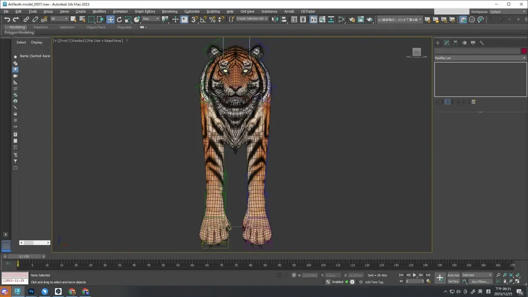Toggle Angle Snap in the toolbar
The image size is (528, 297).
(x=203, y=19)
